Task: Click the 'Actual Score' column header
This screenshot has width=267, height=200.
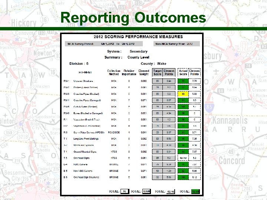Action: click(x=183, y=73)
